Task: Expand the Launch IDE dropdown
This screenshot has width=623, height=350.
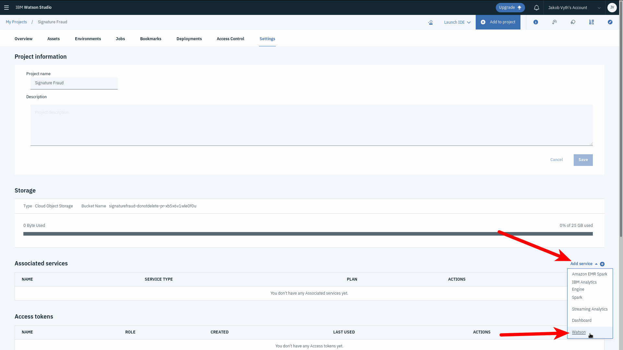Action: (457, 22)
